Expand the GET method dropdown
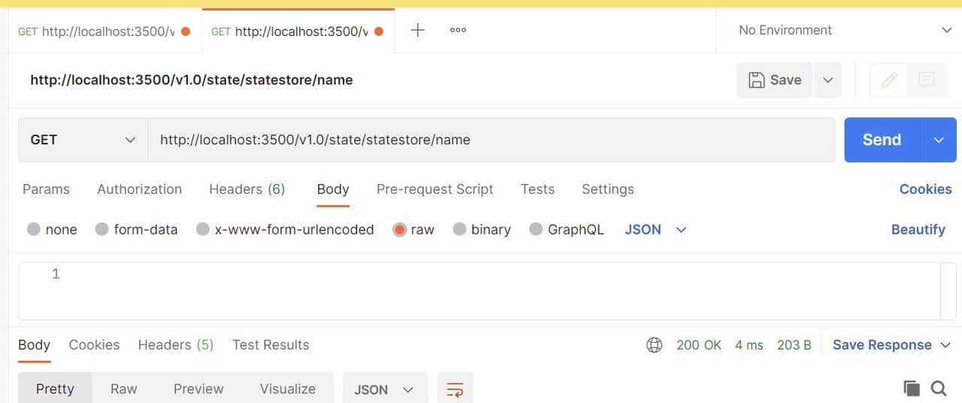The width and height of the screenshot is (962, 403). click(83, 140)
